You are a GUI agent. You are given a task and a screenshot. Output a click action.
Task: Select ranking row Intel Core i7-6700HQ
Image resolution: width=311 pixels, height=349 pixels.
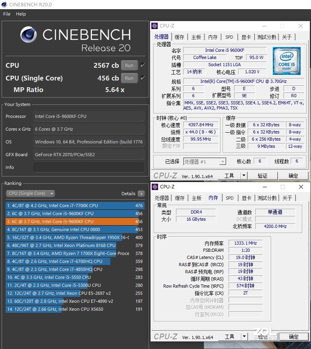tap(75, 261)
